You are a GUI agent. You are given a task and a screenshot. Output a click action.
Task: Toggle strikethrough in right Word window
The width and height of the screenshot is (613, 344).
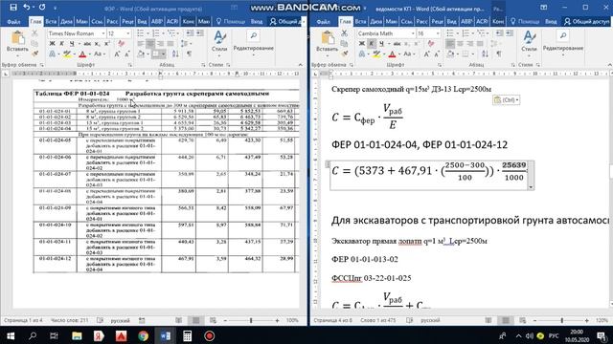tap(397, 44)
